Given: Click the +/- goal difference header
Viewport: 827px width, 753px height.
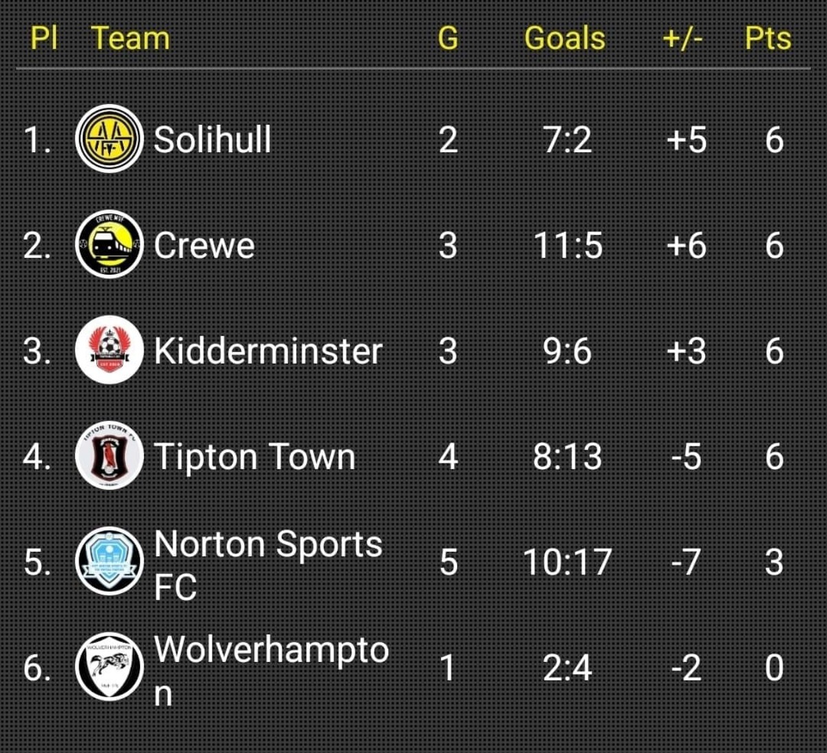Looking at the screenshot, I should click(682, 39).
